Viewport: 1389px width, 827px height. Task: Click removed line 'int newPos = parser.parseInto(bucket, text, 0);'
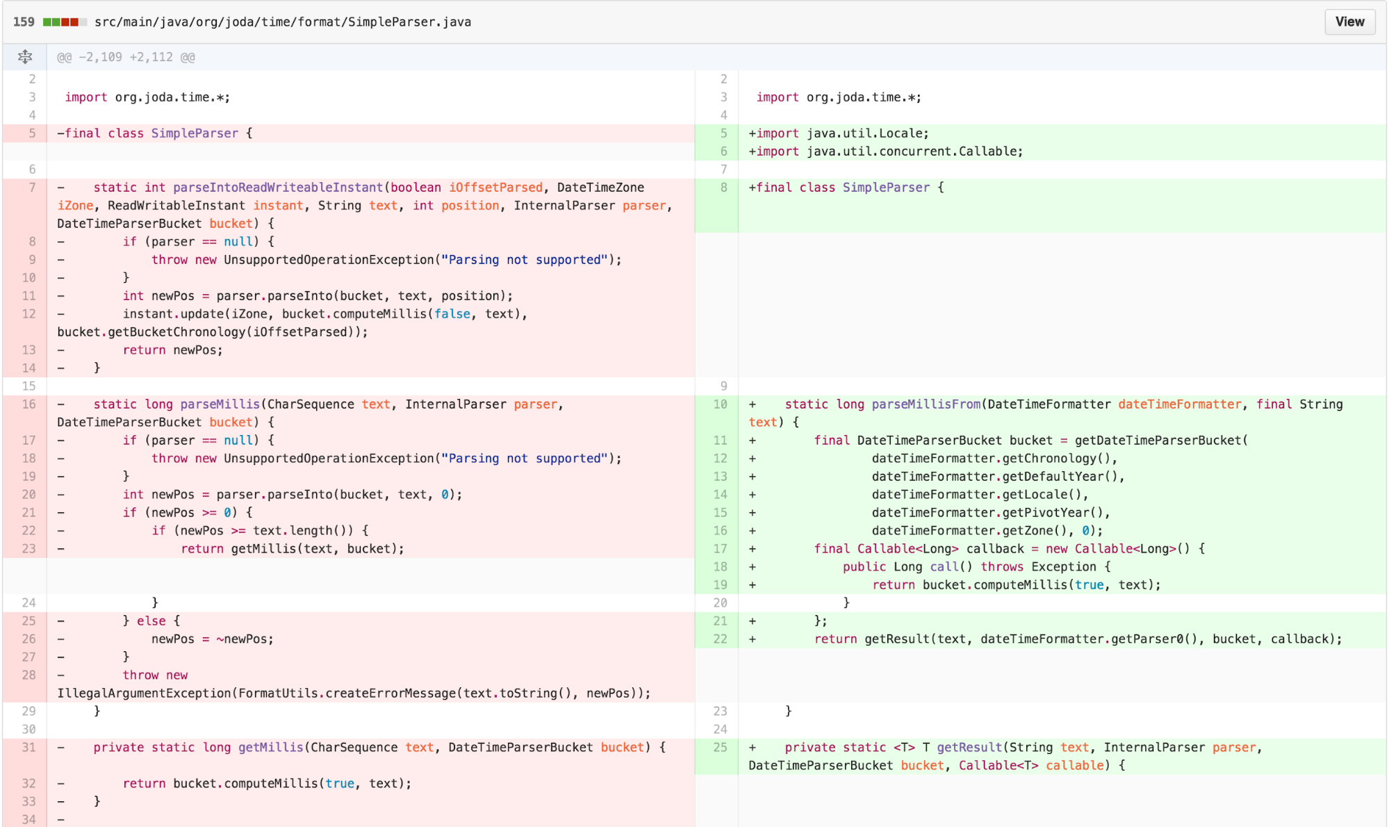tap(371, 495)
